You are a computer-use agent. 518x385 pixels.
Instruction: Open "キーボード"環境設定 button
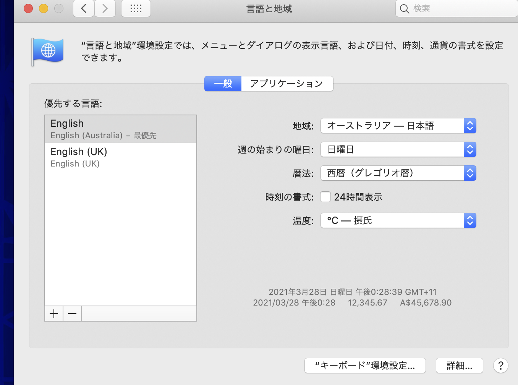pyautogui.click(x=365, y=366)
